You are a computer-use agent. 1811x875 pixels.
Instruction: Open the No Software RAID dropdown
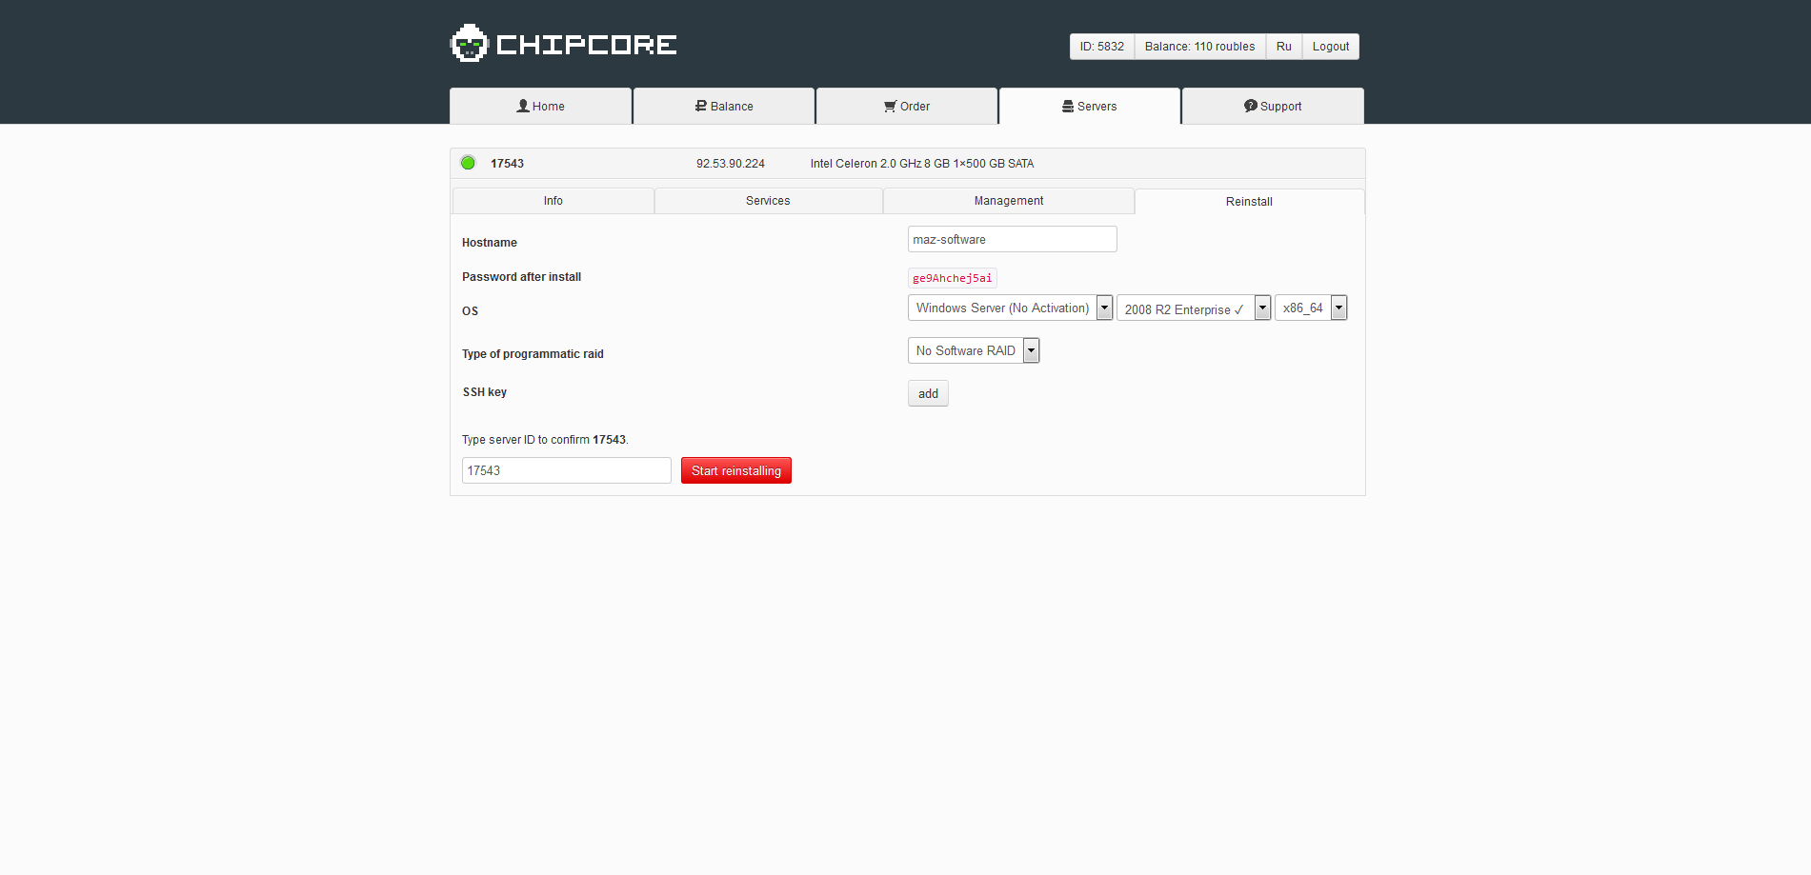(973, 351)
